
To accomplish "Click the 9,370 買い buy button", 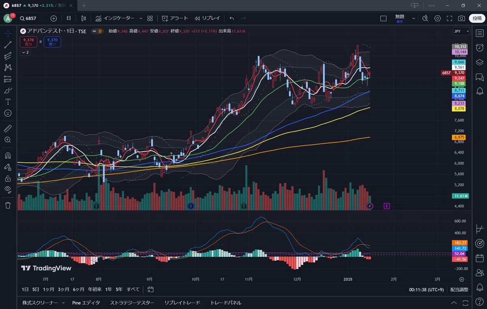I will tap(52, 42).
